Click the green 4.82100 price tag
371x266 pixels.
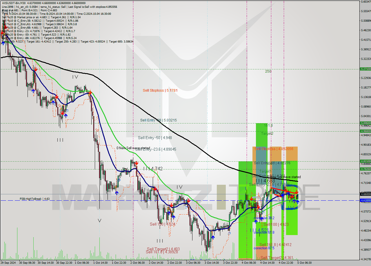pyautogui.click(x=365, y=161)
